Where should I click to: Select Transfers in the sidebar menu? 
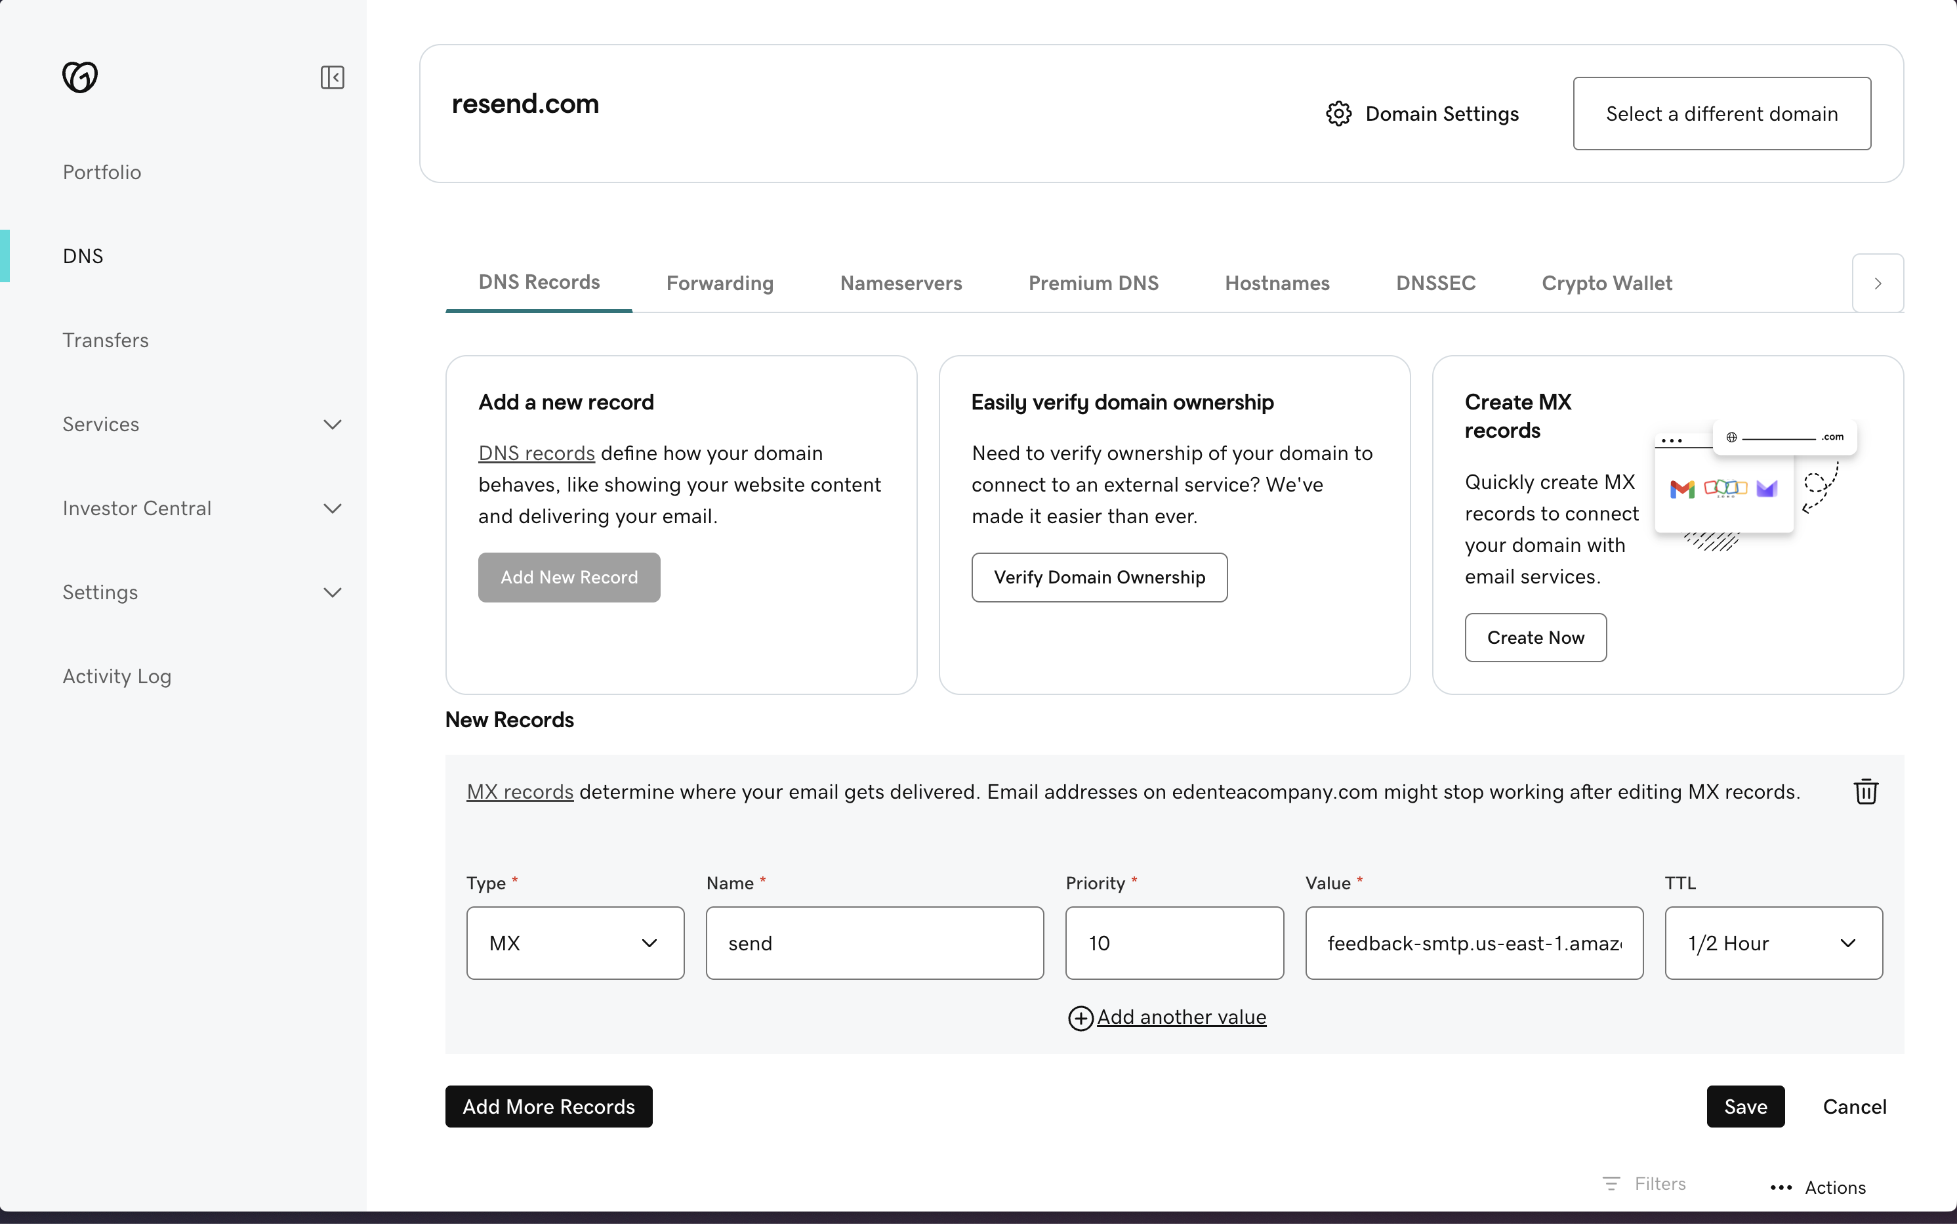pyautogui.click(x=105, y=339)
